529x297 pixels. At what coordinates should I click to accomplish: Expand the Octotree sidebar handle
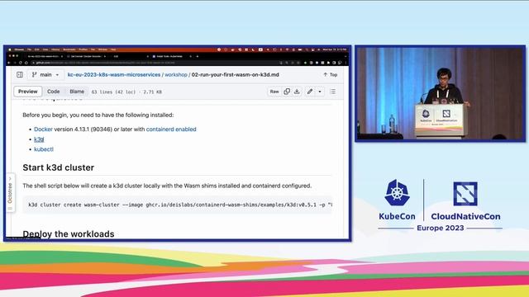pos(10,193)
